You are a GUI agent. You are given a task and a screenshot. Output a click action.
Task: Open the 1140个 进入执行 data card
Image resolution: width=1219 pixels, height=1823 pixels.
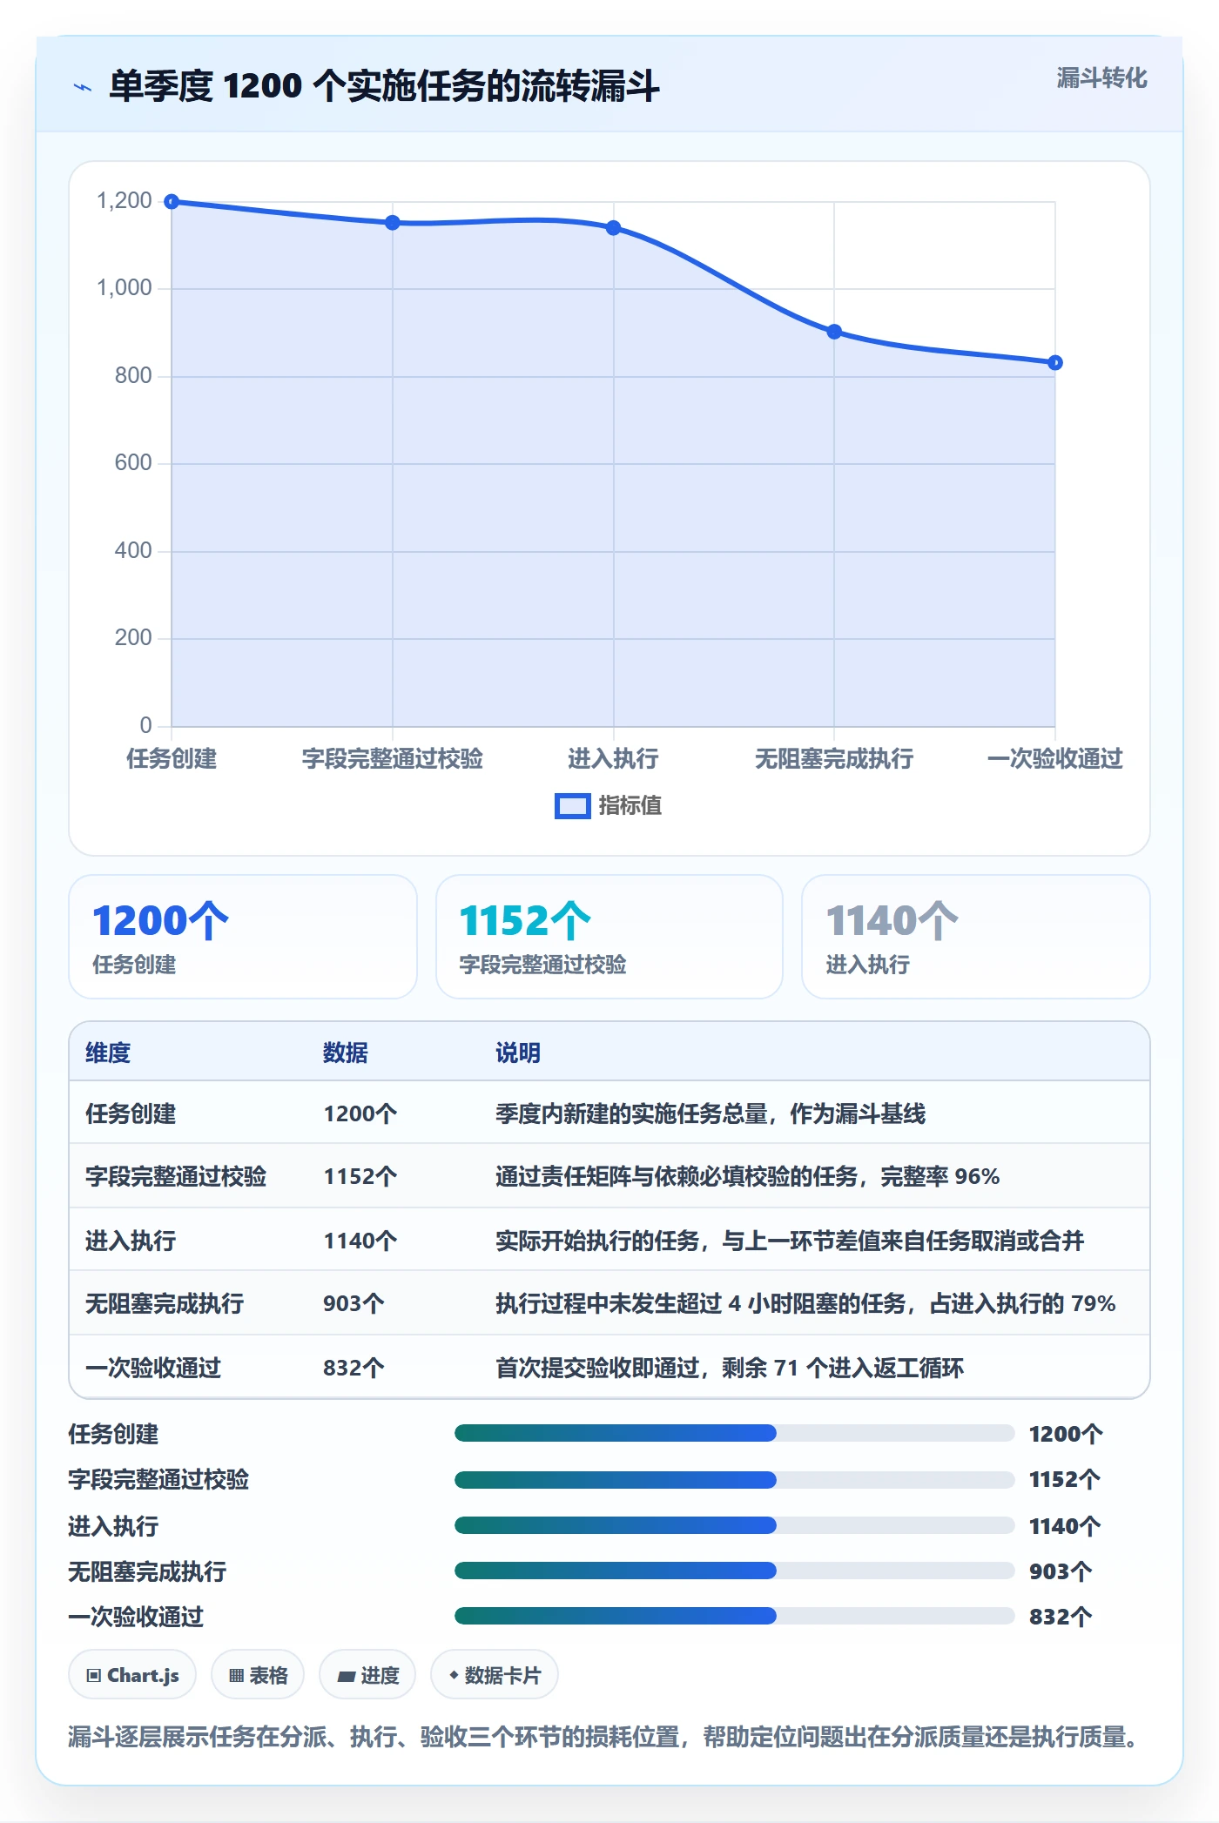pyautogui.click(x=976, y=937)
